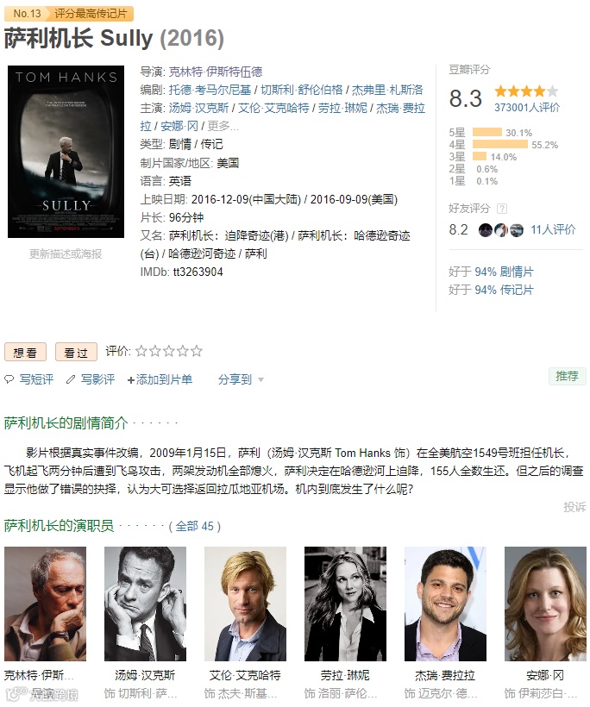Open the full cast list 全部 45
This screenshot has width=590, height=707.
[194, 526]
